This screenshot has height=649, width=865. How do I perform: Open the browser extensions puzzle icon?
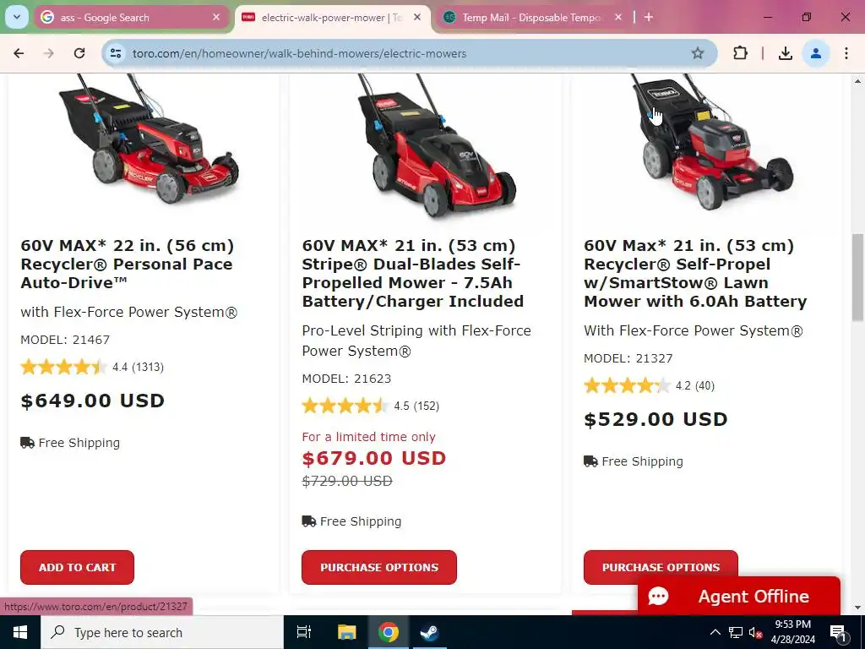pos(740,53)
